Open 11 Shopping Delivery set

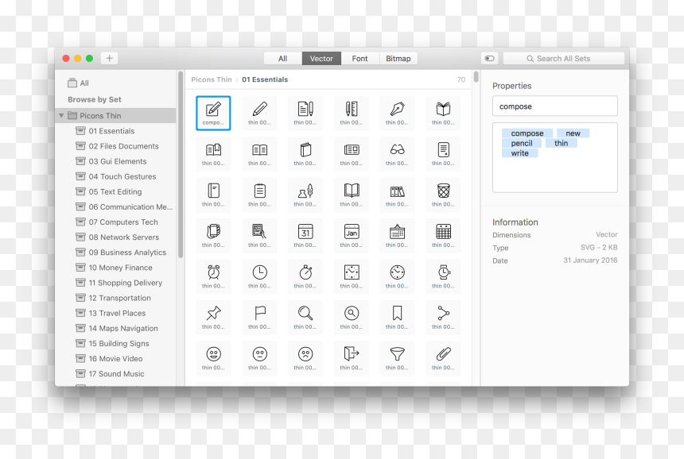115,283
